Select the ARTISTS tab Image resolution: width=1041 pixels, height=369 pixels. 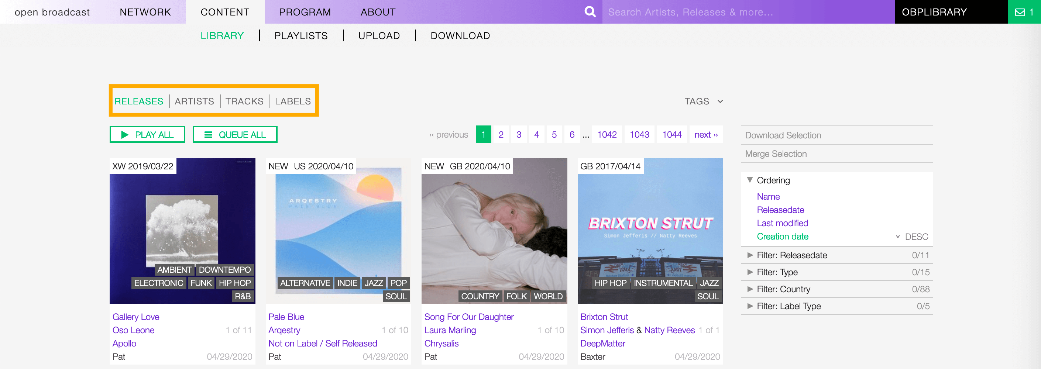click(195, 101)
